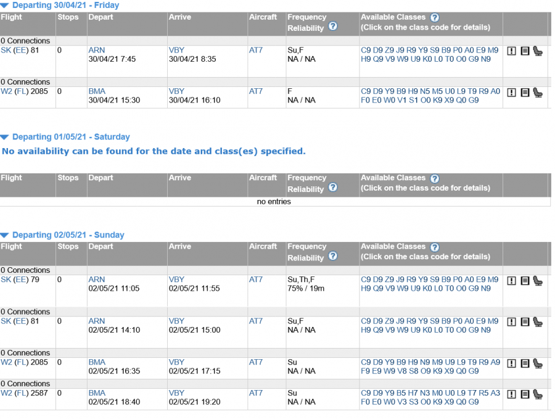The image size is (555, 419).
Task: Open seat map for SK 79 flight
Action: 538,281
